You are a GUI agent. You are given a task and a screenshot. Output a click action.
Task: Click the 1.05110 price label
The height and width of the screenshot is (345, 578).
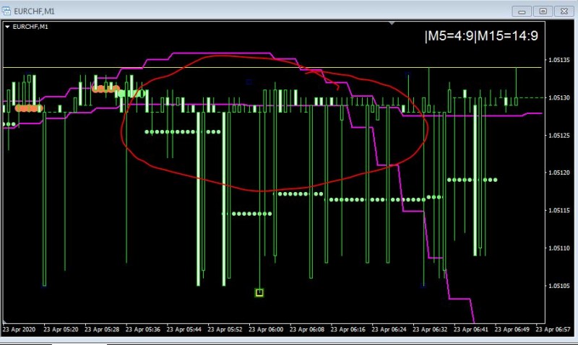pyautogui.click(x=558, y=248)
